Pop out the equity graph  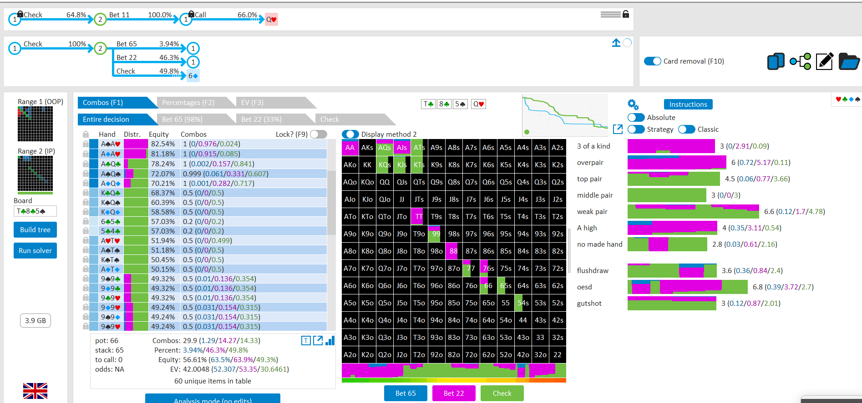pyautogui.click(x=618, y=129)
